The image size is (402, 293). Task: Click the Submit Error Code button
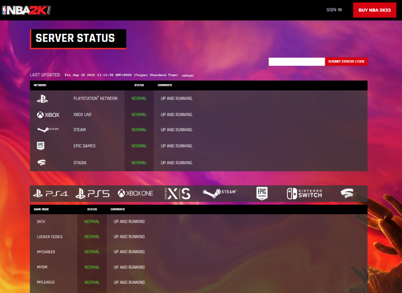tap(346, 62)
